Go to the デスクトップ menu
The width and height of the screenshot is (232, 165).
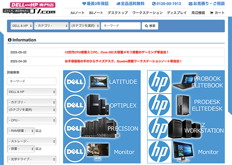pos(118,13)
